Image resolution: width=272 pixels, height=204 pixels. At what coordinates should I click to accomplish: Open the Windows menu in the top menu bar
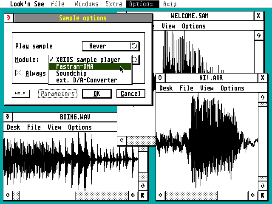tap(86, 4)
